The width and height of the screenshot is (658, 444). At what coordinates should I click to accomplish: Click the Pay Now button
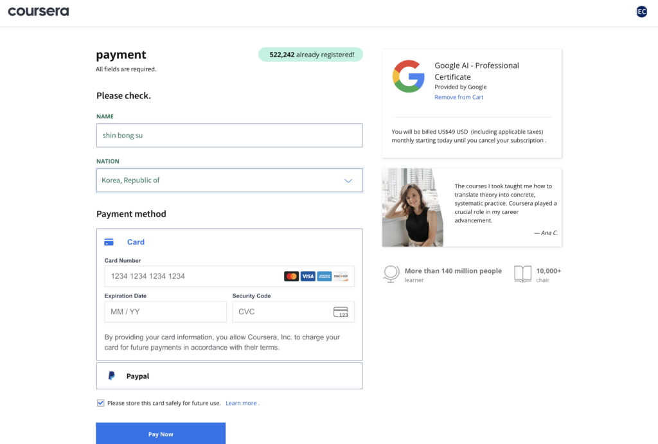161,434
